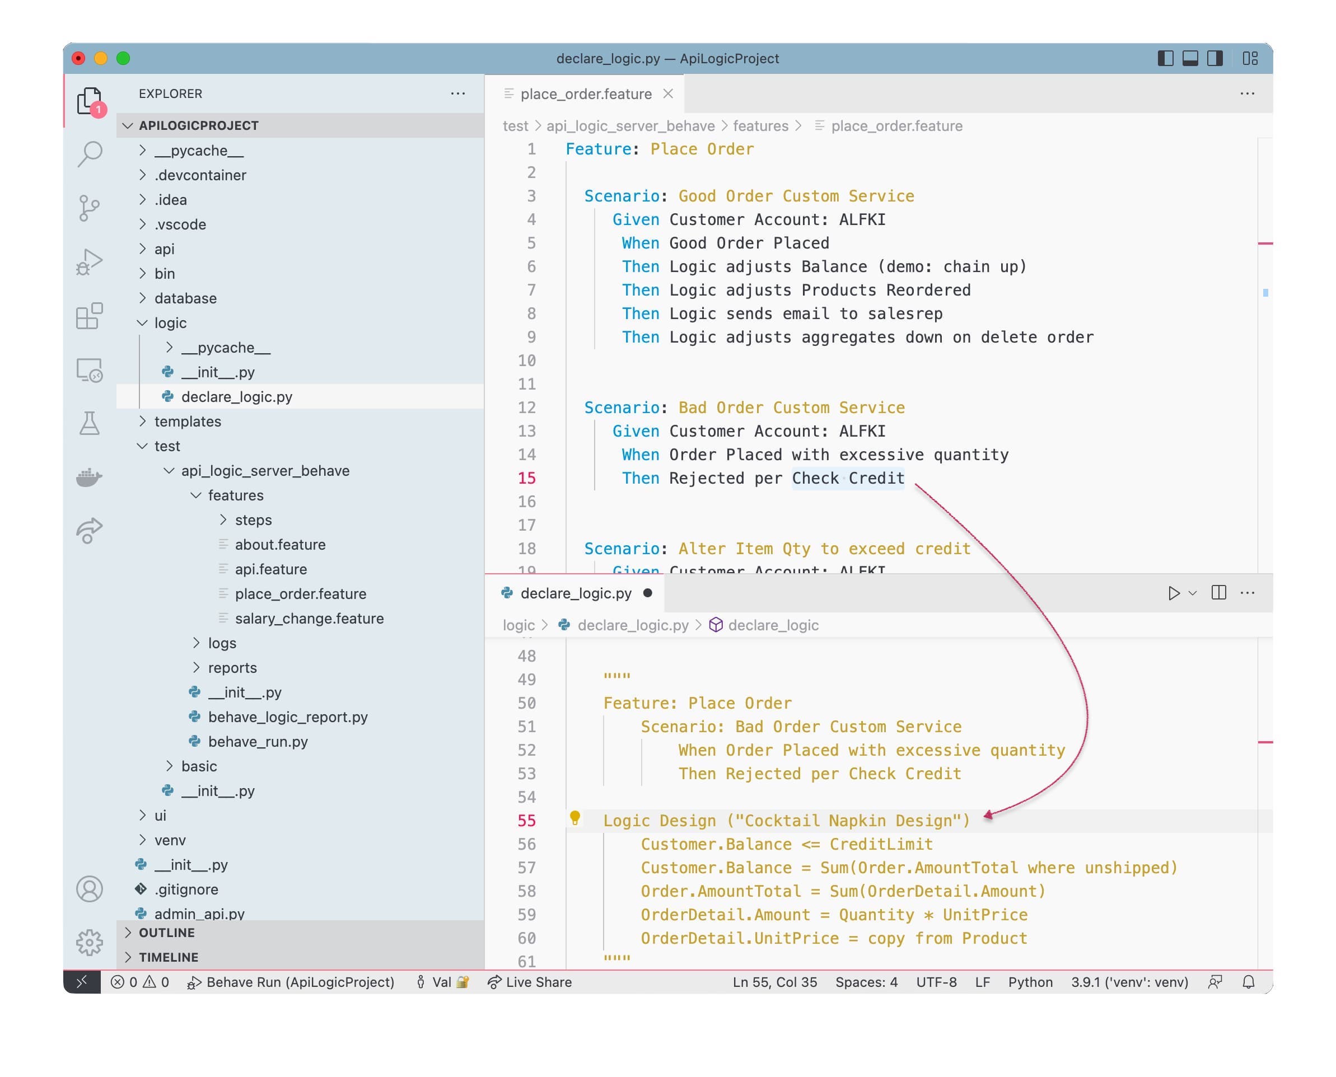This screenshot has height=1077, width=1336.
Task: Click Behave Run (ApiLogicProject) status item
Action: [x=292, y=982]
